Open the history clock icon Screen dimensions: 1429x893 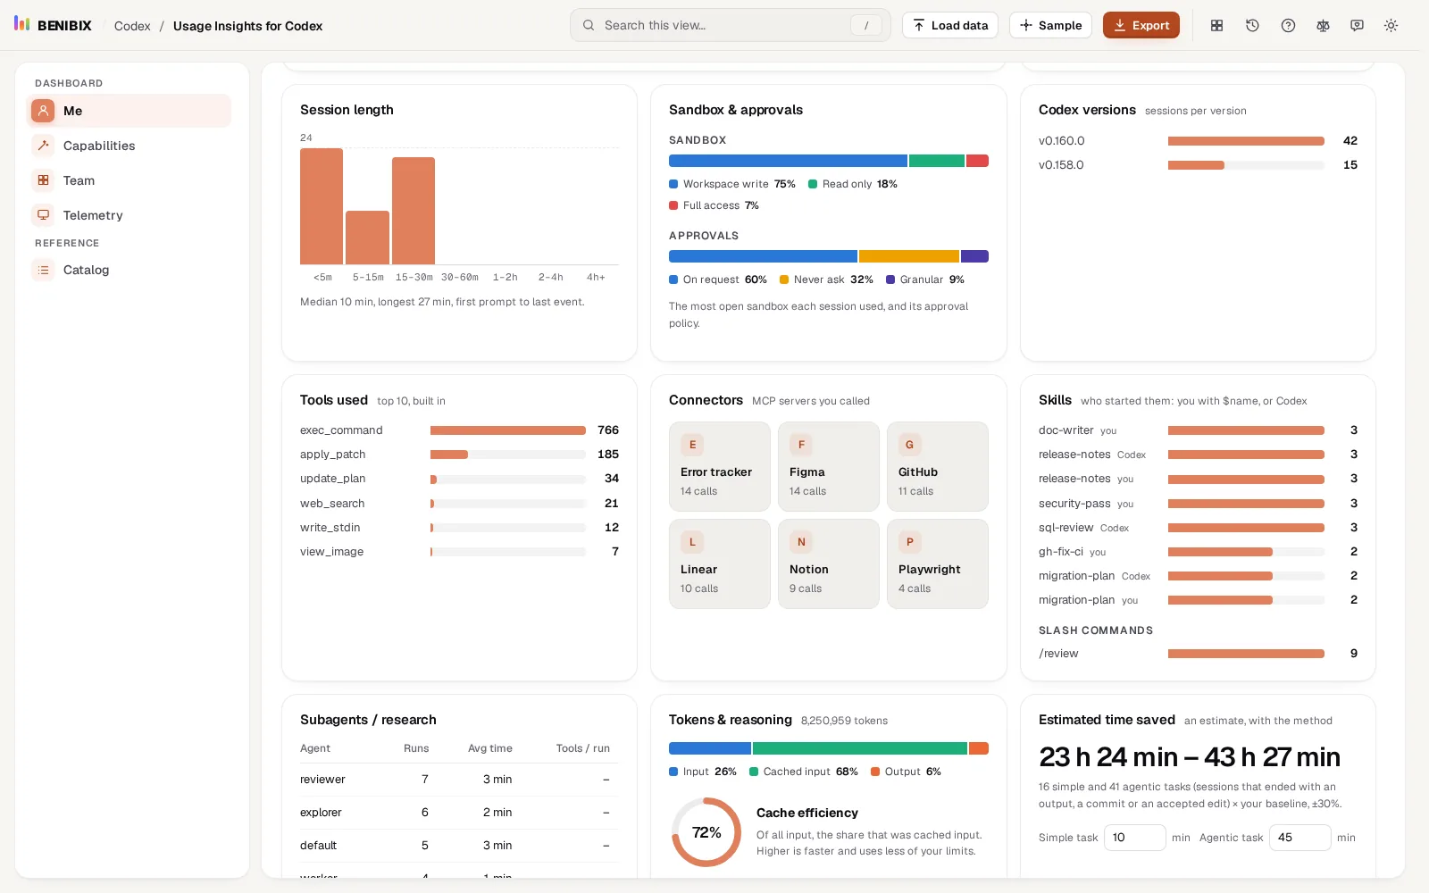coord(1252,26)
